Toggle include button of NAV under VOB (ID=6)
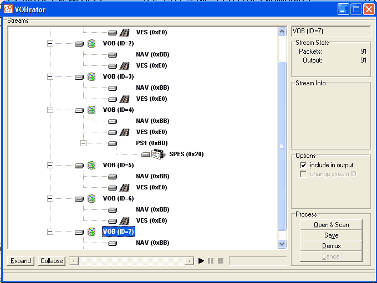This screenshot has height=283, width=377. 113,210
